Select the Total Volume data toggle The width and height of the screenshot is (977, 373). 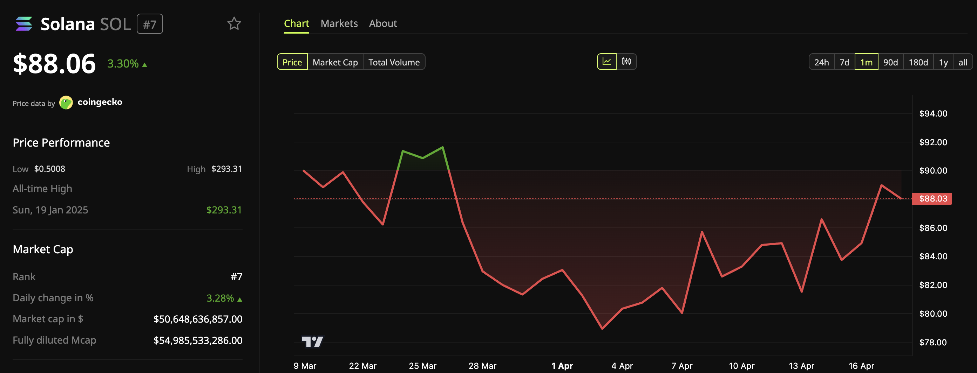(394, 62)
